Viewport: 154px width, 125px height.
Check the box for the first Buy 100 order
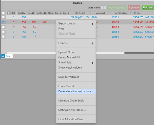3,17
